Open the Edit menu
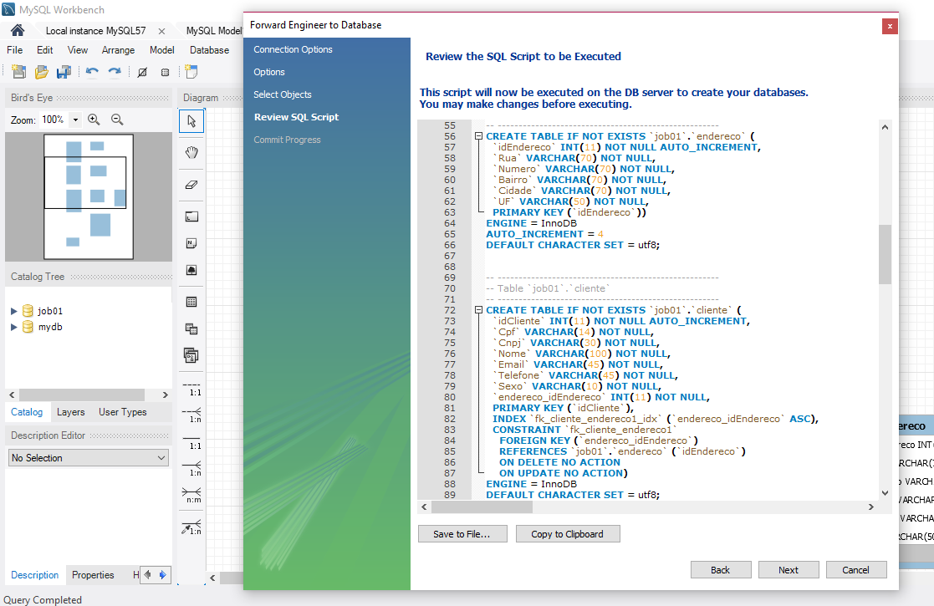 click(44, 50)
